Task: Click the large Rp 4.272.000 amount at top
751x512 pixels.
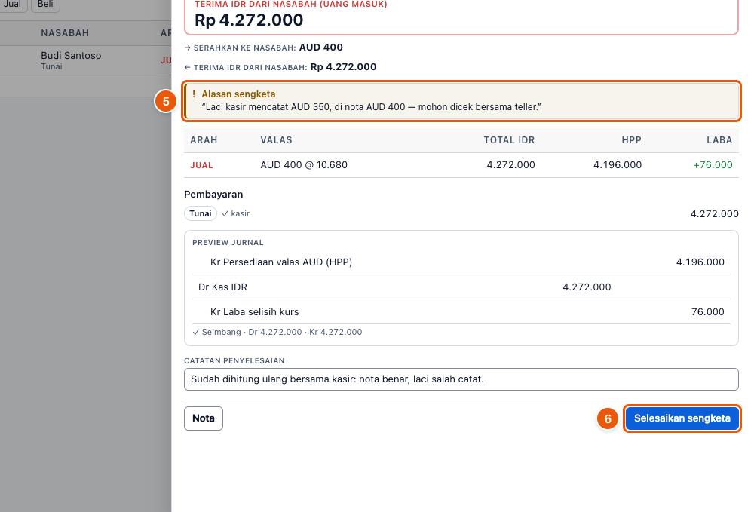Action: pos(249,20)
